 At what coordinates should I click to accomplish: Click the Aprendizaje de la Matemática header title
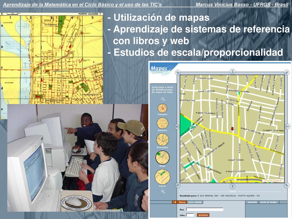click(82, 5)
